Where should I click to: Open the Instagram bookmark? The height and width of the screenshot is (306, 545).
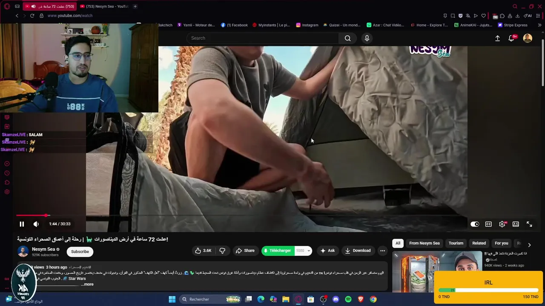pyautogui.click(x=307, y=25)
